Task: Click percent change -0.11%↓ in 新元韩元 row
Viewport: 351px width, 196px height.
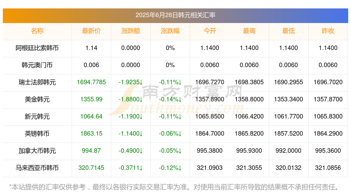Action: click(170, 117)
